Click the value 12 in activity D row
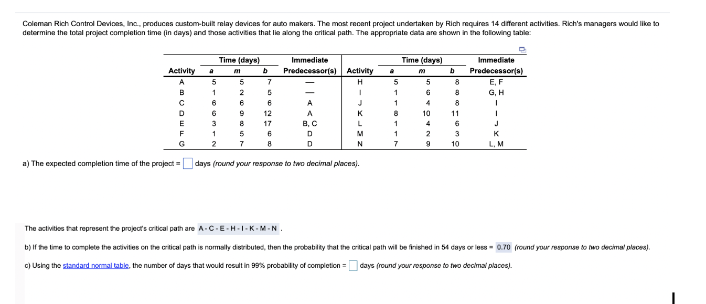The width and height of the screenshot is (706, 304). click(269, 113)
